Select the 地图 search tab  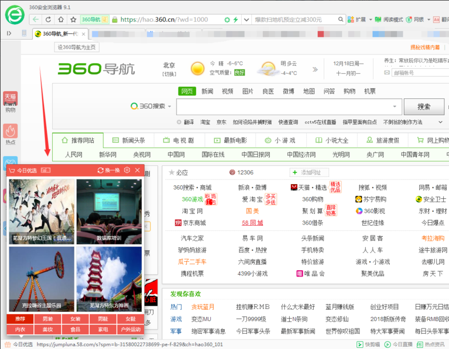click(309, 91)
